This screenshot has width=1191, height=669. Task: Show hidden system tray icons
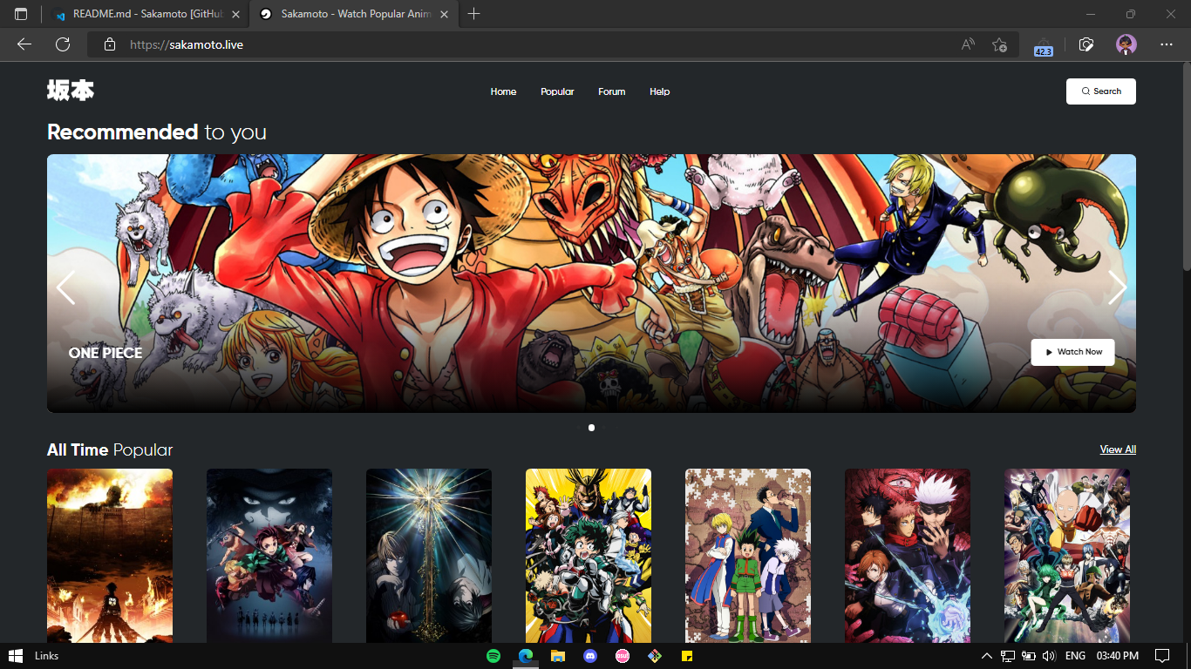click(987, 656)
